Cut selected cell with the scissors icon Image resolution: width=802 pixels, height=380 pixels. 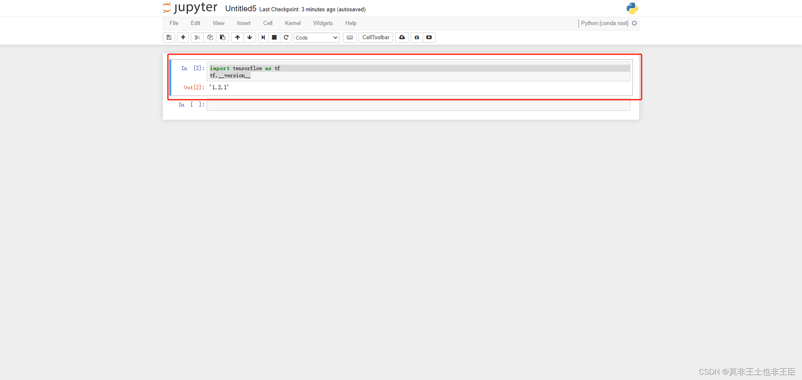(x=197, y=38)
